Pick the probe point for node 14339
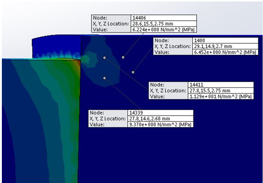Viewport: 263px width, 183px height. click(x=105, y=78)
